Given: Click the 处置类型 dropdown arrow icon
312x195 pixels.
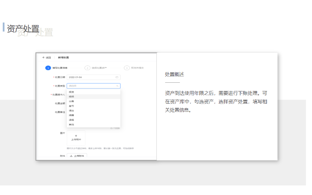Looking at the screenshot, I should (x=117, y=86).
